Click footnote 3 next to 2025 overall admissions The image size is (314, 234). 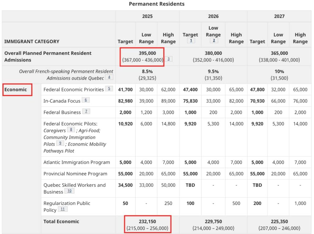click(168, 59)
